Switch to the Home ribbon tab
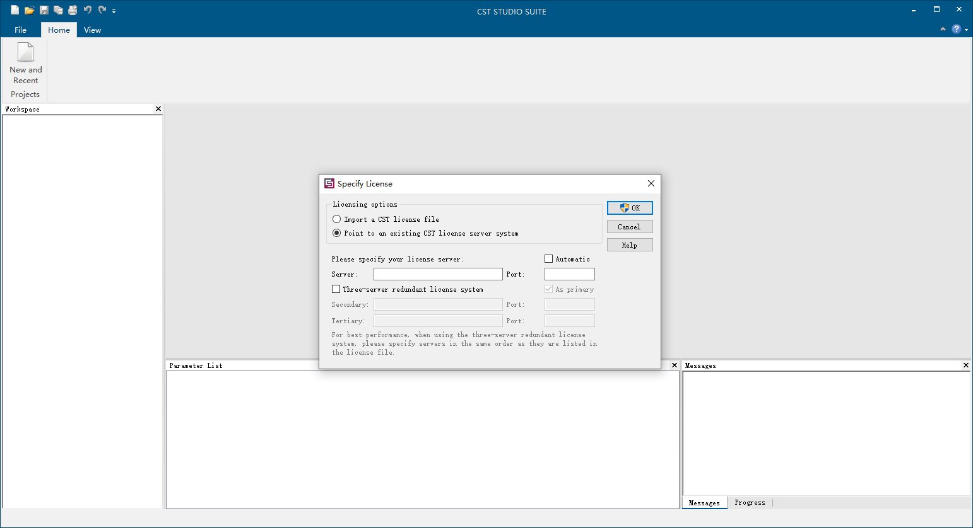 [x=59, y=30]
